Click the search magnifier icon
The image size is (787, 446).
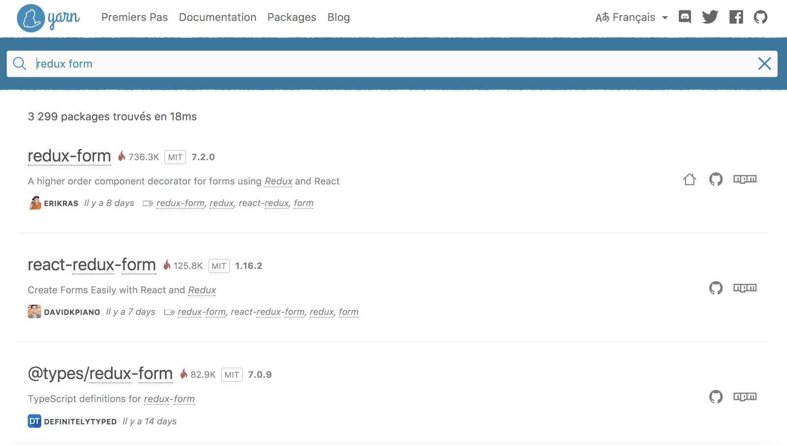click(20, 63)
